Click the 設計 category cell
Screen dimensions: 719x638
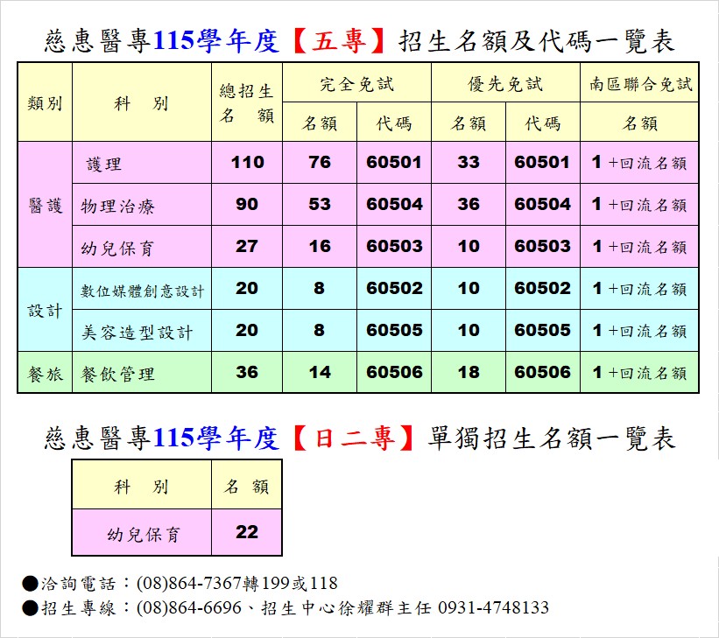pos(45,310)
